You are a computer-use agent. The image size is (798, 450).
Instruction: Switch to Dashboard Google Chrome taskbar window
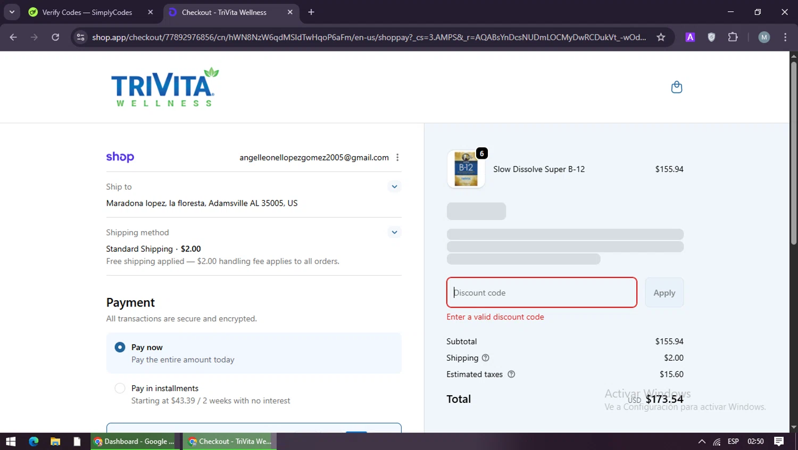tap(136, 441)
